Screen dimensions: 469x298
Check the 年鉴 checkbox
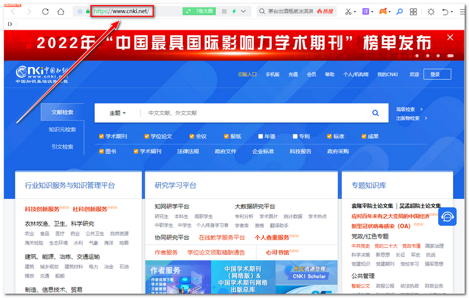260,137
